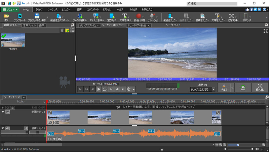The image size is (269, 152).
Task: Switch to クリップのプレビュー tab
Action: (89, 26)
